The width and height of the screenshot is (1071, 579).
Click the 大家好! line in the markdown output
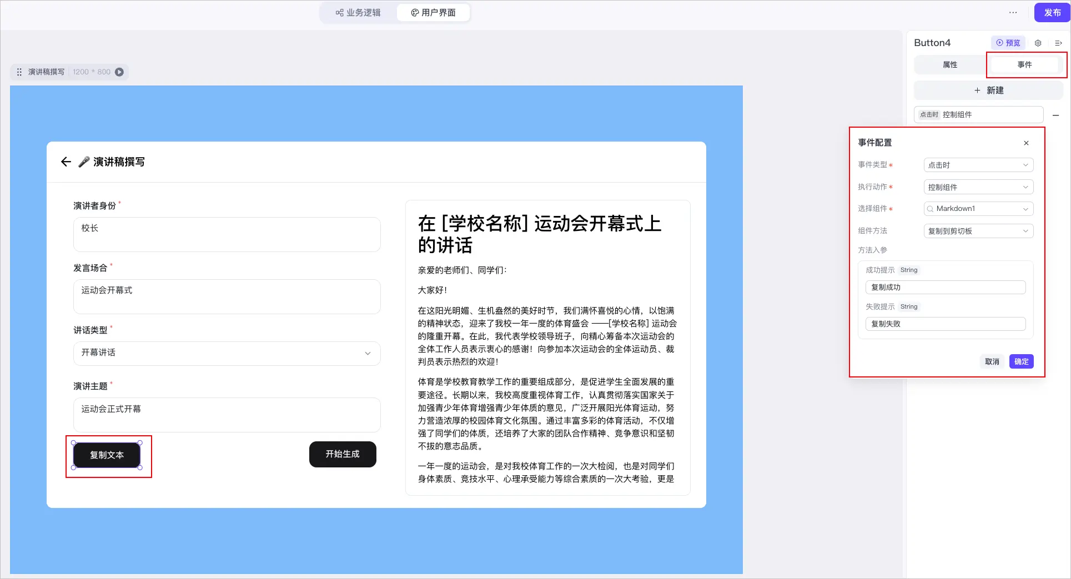[x=433, y=290]
